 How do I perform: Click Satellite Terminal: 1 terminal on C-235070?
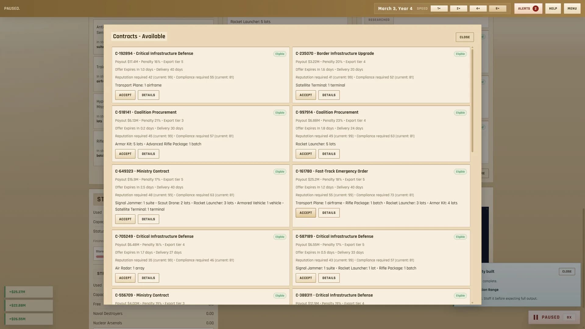coord(320,85)
